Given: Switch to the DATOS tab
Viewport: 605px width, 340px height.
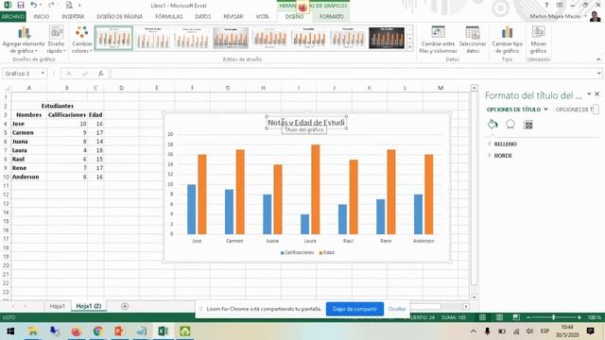Looking at the screenshot, I should [x=203, y=17].
